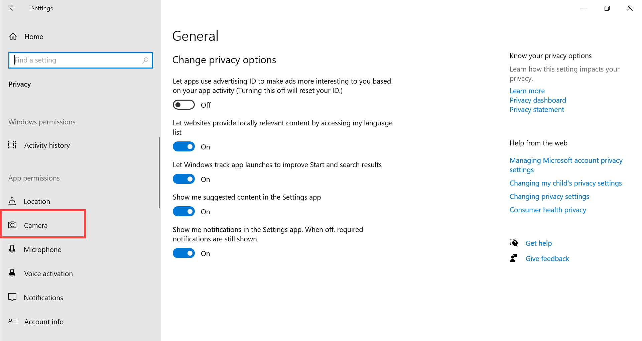This screenshot has width=642, height=341.
Task: Open the Privacy statement link
Action: pos(537,110)
